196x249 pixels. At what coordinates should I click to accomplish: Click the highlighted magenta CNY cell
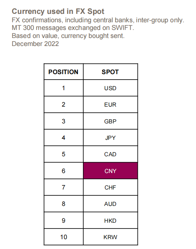click(110, 171)
